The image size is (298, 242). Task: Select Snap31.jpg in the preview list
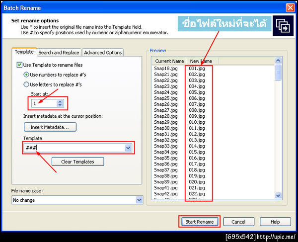166,134
